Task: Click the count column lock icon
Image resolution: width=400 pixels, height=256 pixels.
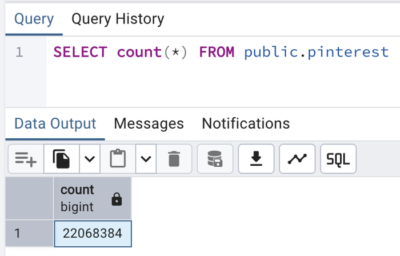Action: 117,199
